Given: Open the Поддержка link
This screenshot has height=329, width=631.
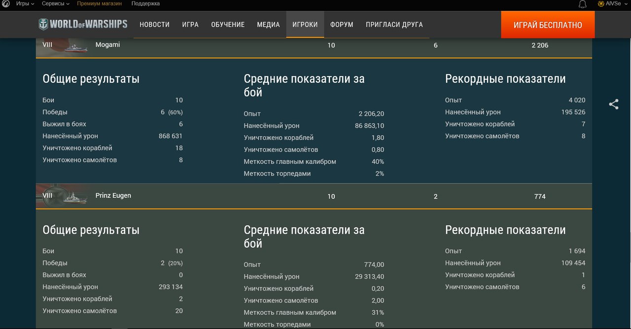Looking at the screenshot, I should pos(145,4).
